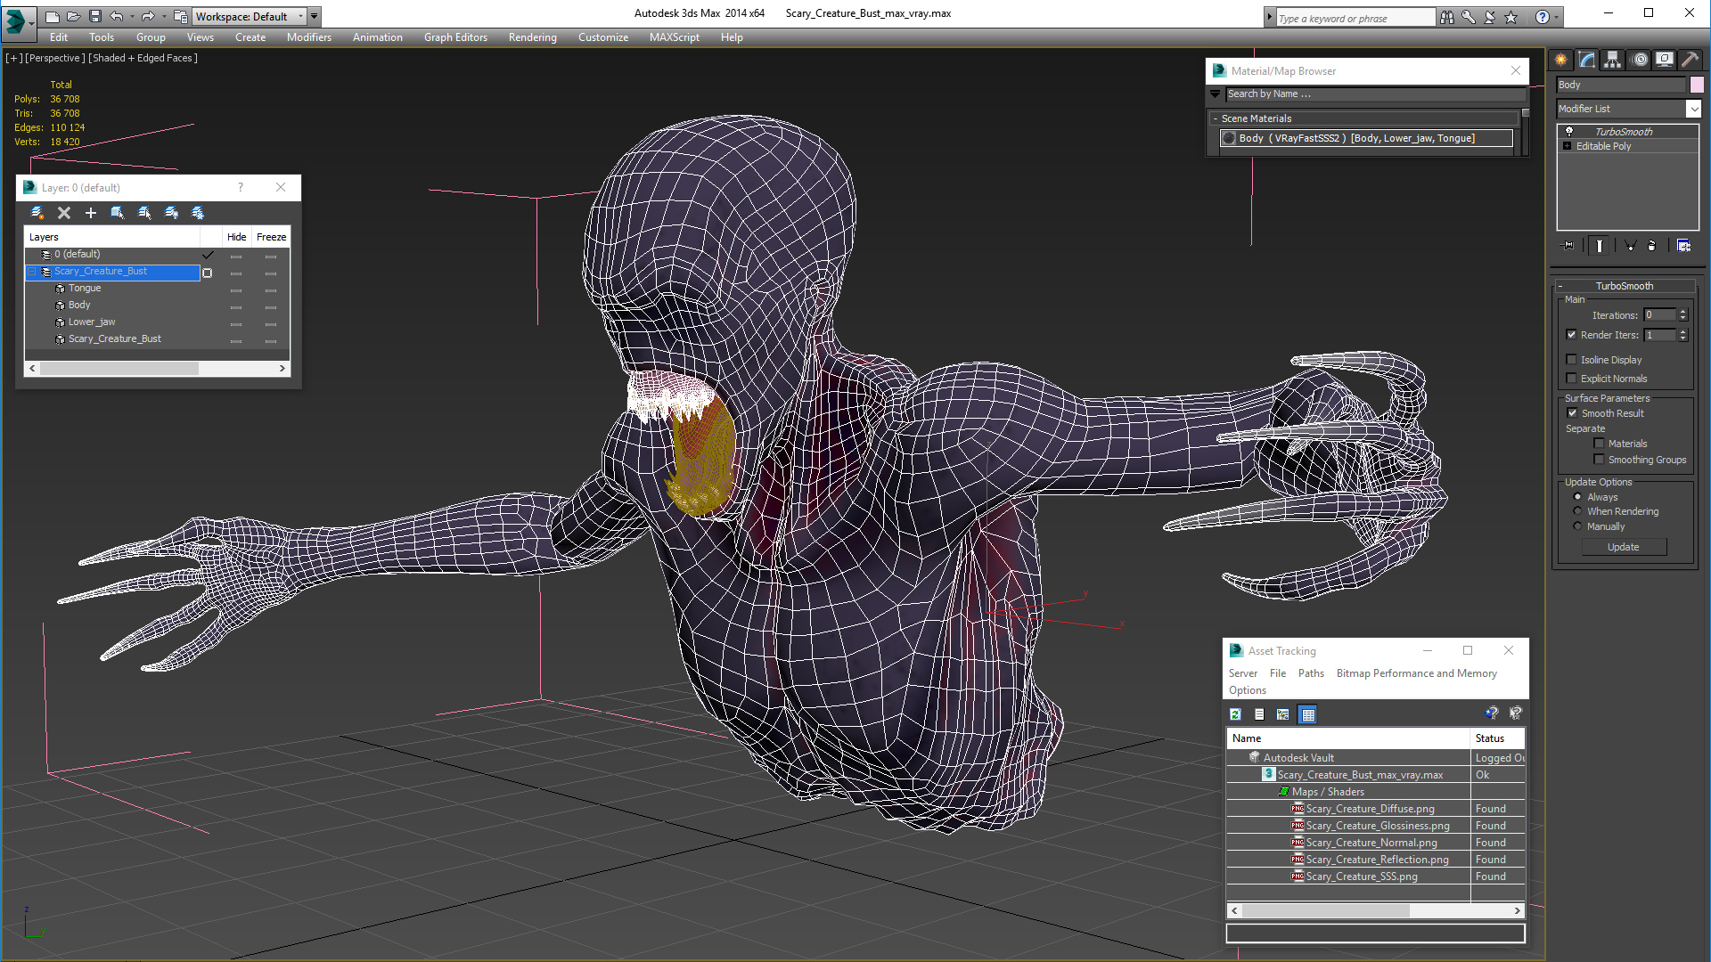Viewport: 1711px width, 962px height.
Task: Click the Pin Stack icon
Action: pyautogui.click(x=1568, y=246)
